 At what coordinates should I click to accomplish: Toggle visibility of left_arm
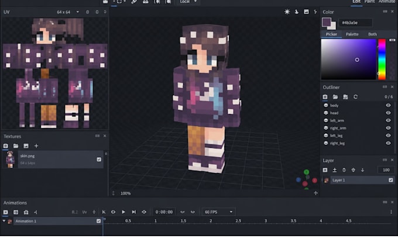coord(388,120)
